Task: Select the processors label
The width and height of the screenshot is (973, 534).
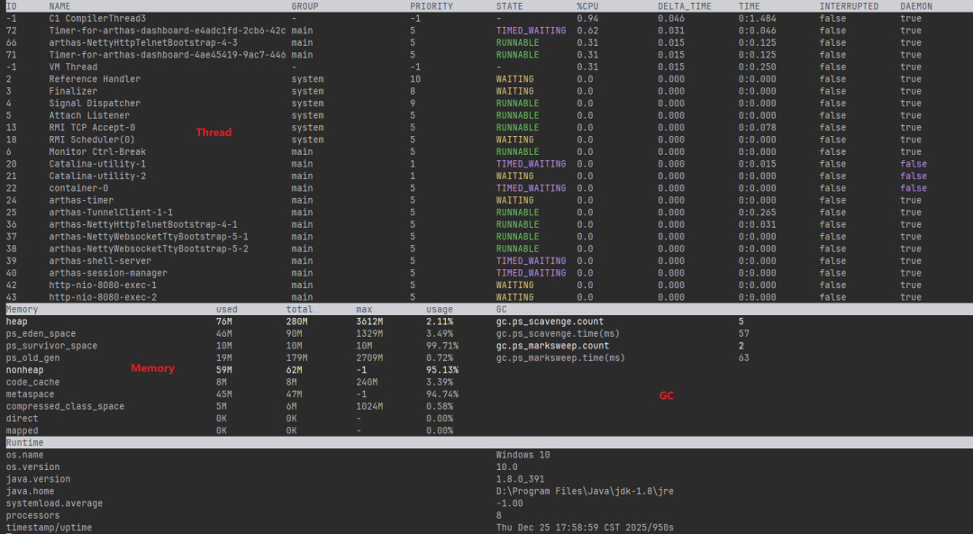Action: (x=33, y=515)
